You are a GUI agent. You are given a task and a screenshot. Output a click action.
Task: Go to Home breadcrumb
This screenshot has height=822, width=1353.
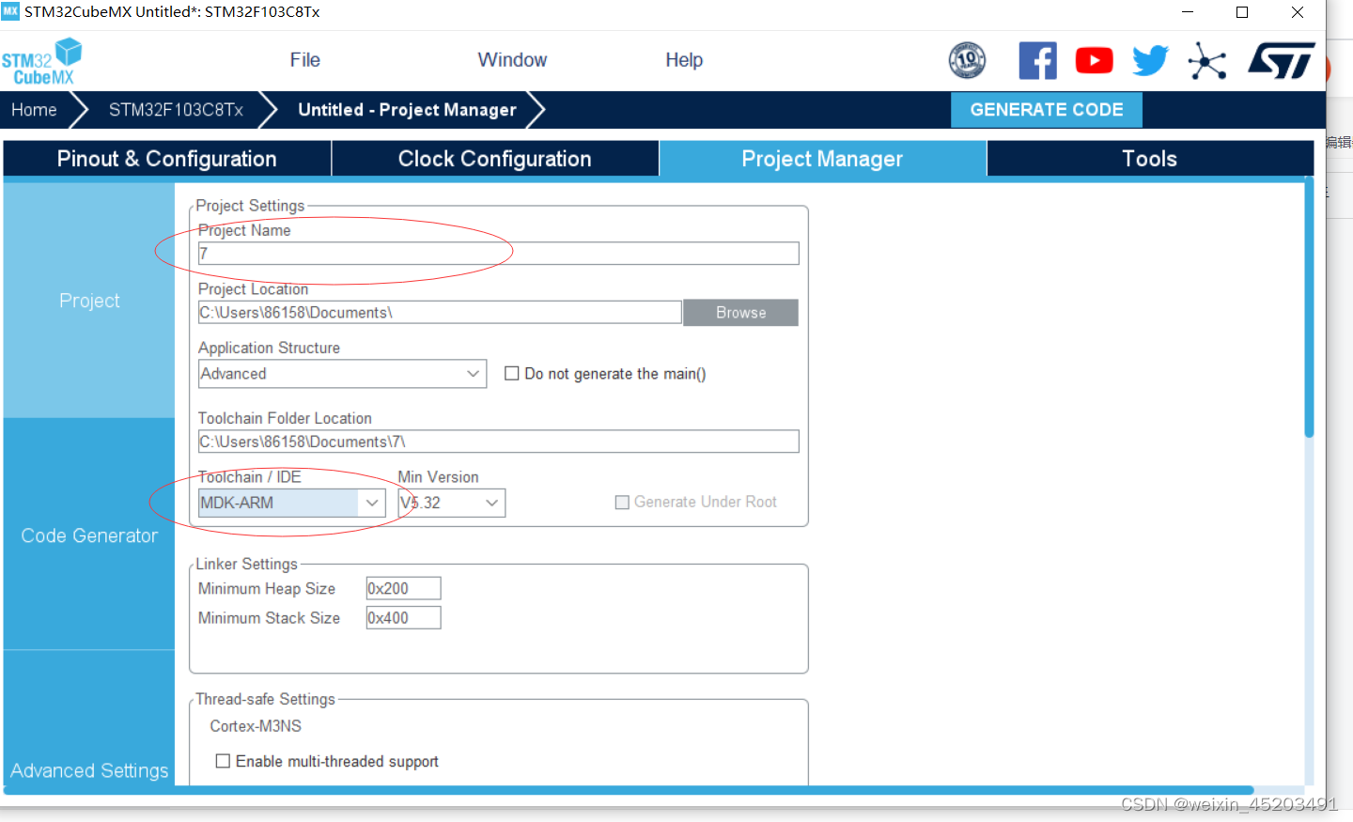34,110
